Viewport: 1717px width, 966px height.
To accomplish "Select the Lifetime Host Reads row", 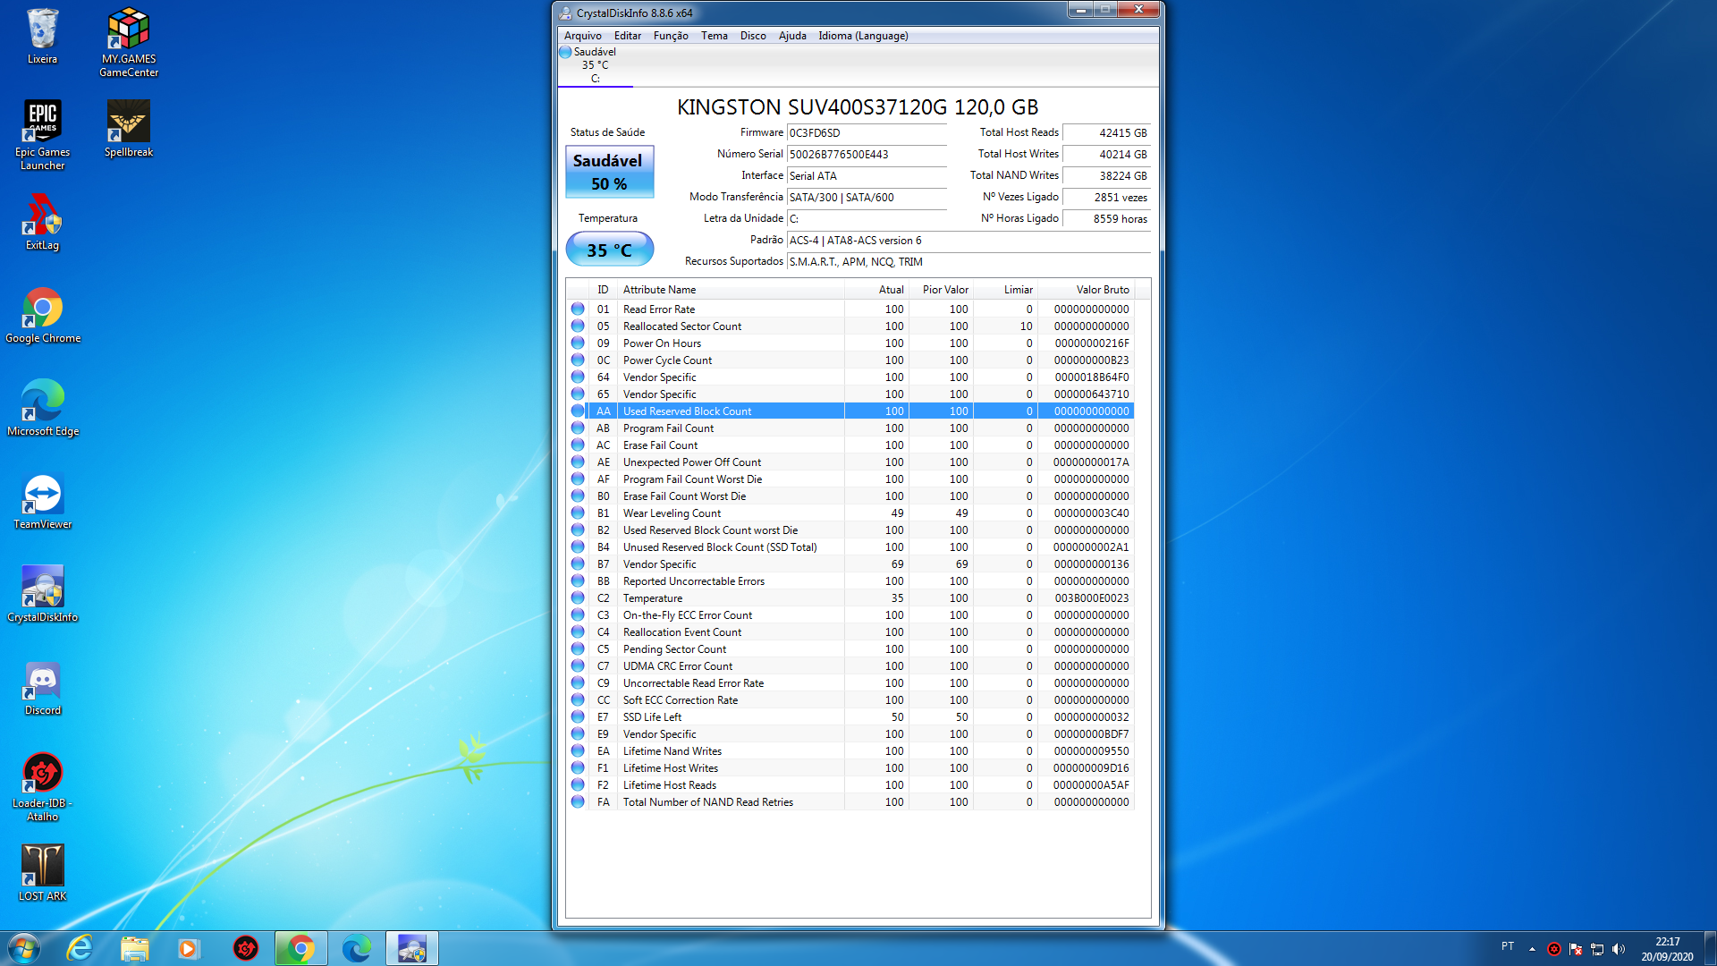I will pos(850,785).
